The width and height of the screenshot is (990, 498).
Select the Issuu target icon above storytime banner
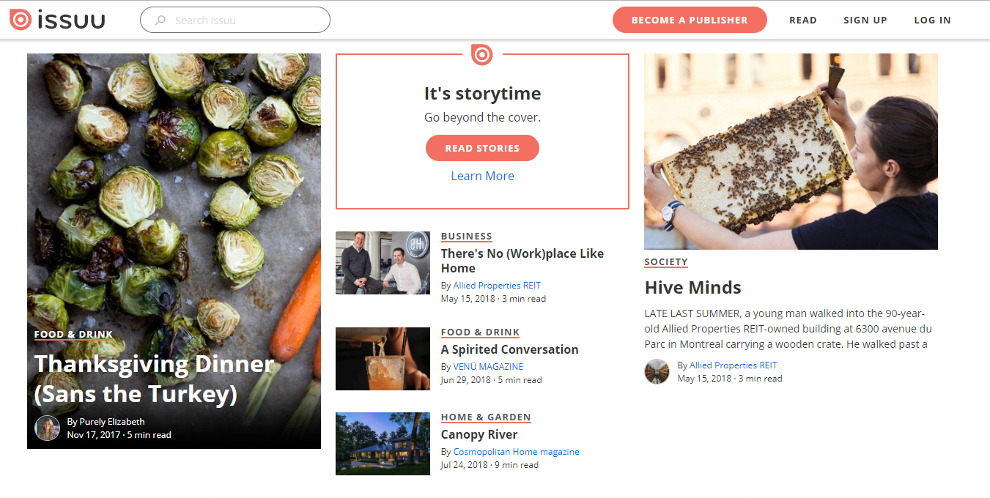tap(482, 54)
